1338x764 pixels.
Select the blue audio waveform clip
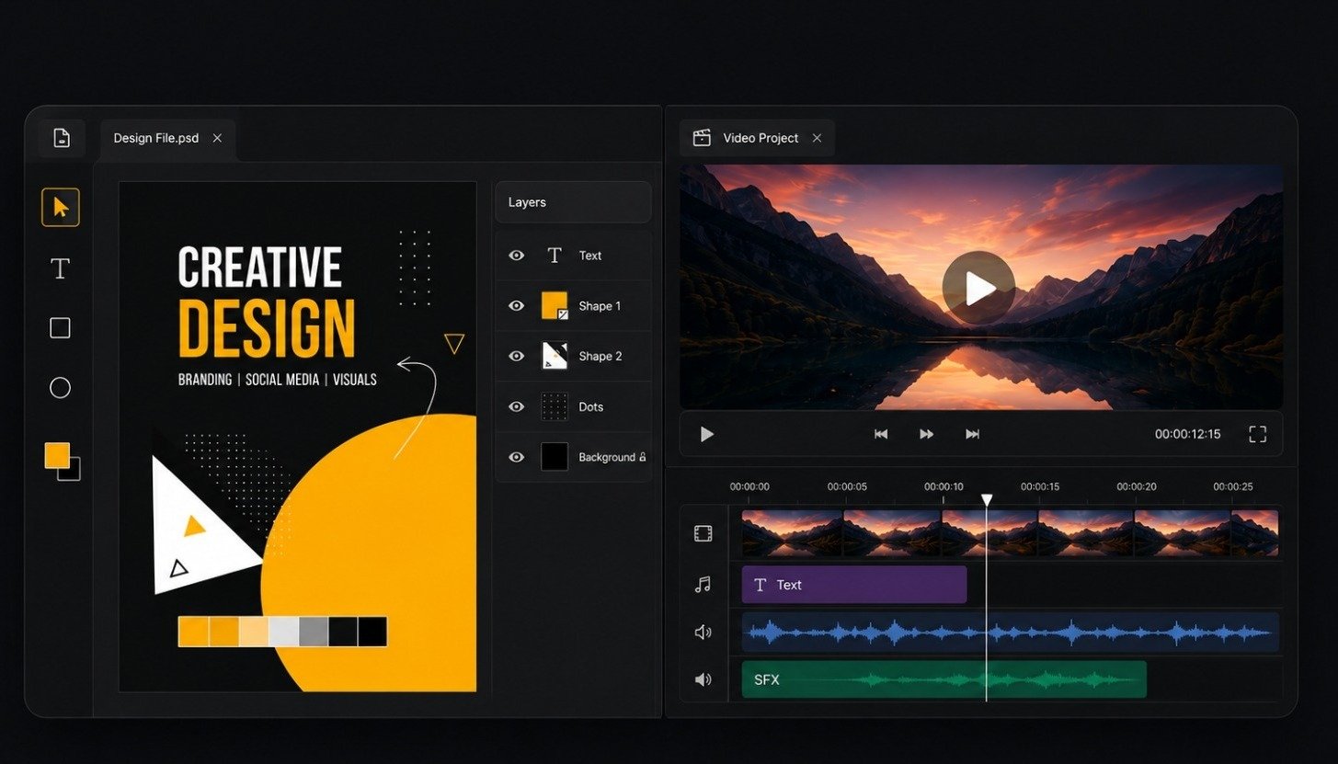(x=1011, y=633)
